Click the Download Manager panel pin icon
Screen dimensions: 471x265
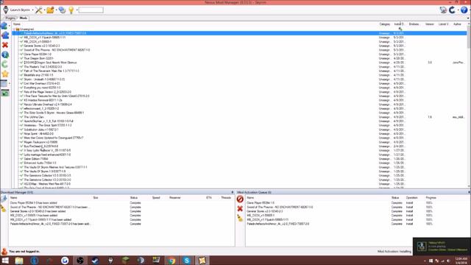tap(233, 192)
